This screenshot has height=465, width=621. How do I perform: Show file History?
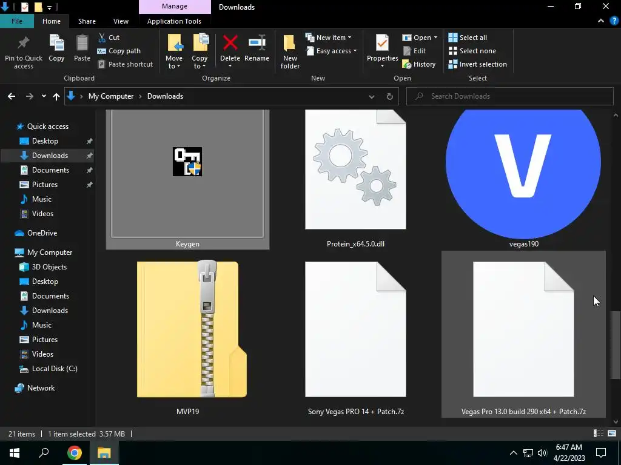[x=419, y=64]
